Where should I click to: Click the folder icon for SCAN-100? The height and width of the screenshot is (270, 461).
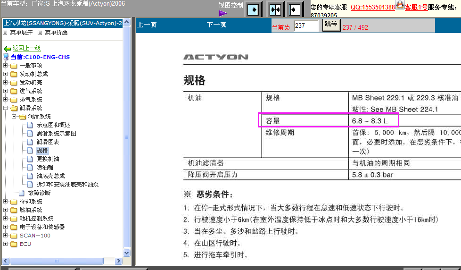pyautogui.click(x=14, y=236)
